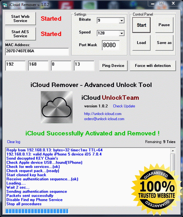This screenshot has height=217, width=183.
Task: Focus the MAC Address input field
Action: (37, 52)
